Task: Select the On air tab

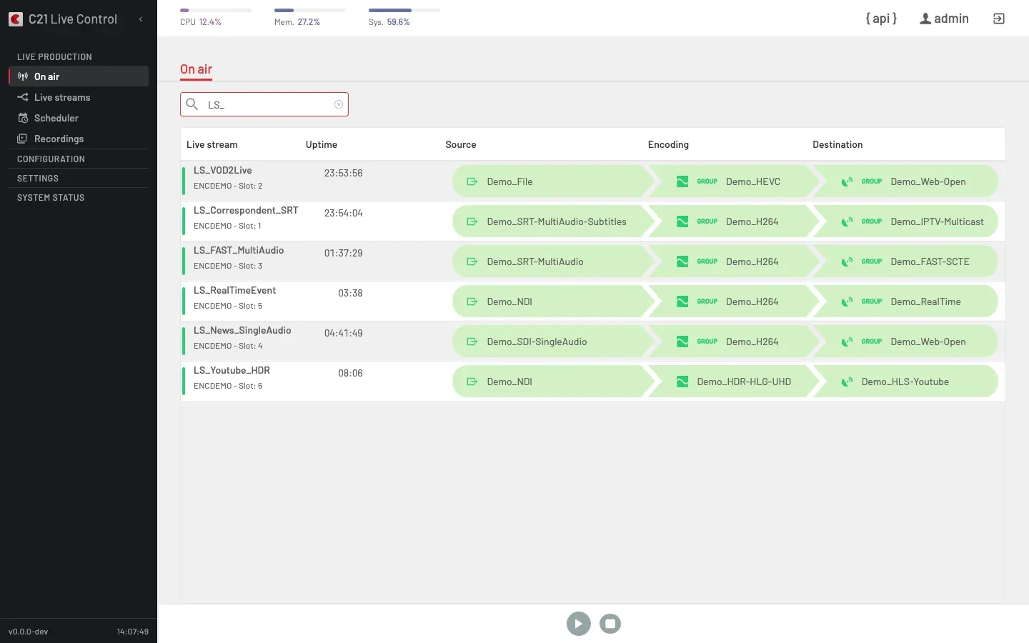Action: [196, 70]
